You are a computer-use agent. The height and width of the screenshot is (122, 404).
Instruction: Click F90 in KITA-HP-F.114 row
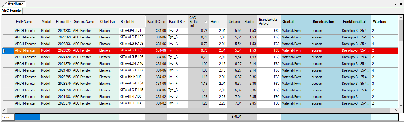click(x=269, y=104)
